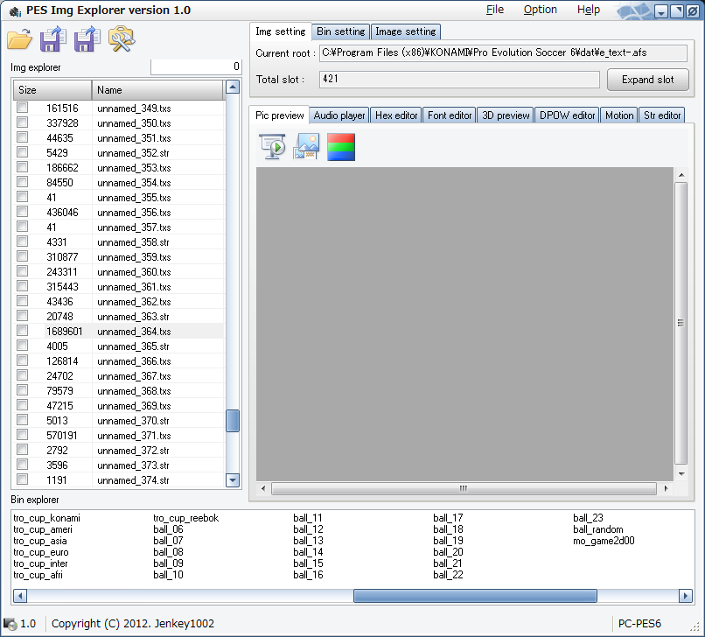Click the save icon next to the wrench icon
Viewport: 705px width, 637px height.
pos(87,39)
